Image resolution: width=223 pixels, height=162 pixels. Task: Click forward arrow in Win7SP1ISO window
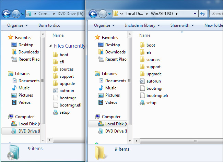[103, 14]
